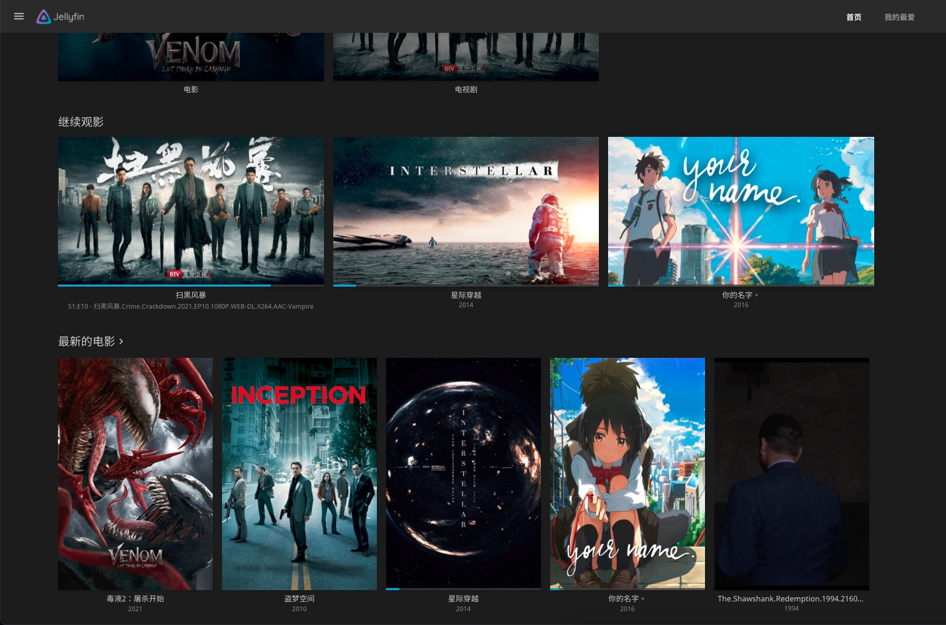Open the Interstellar portrait poster in 最新的电影
946x625 pixels.
pyautogui.click(x=464, y=474)
